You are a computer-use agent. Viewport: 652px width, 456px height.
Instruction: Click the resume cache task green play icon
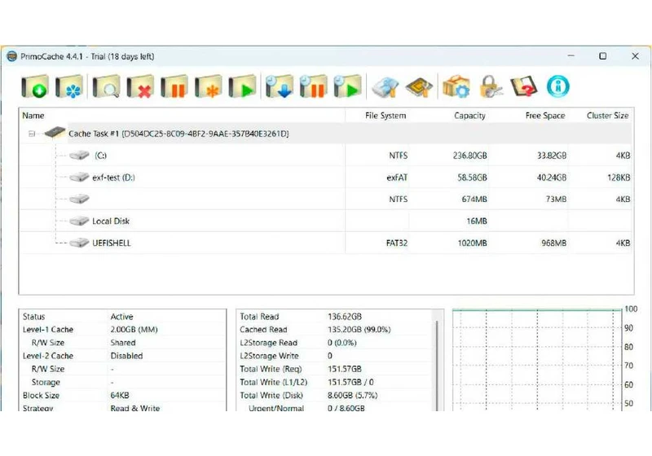click(242, 86)
